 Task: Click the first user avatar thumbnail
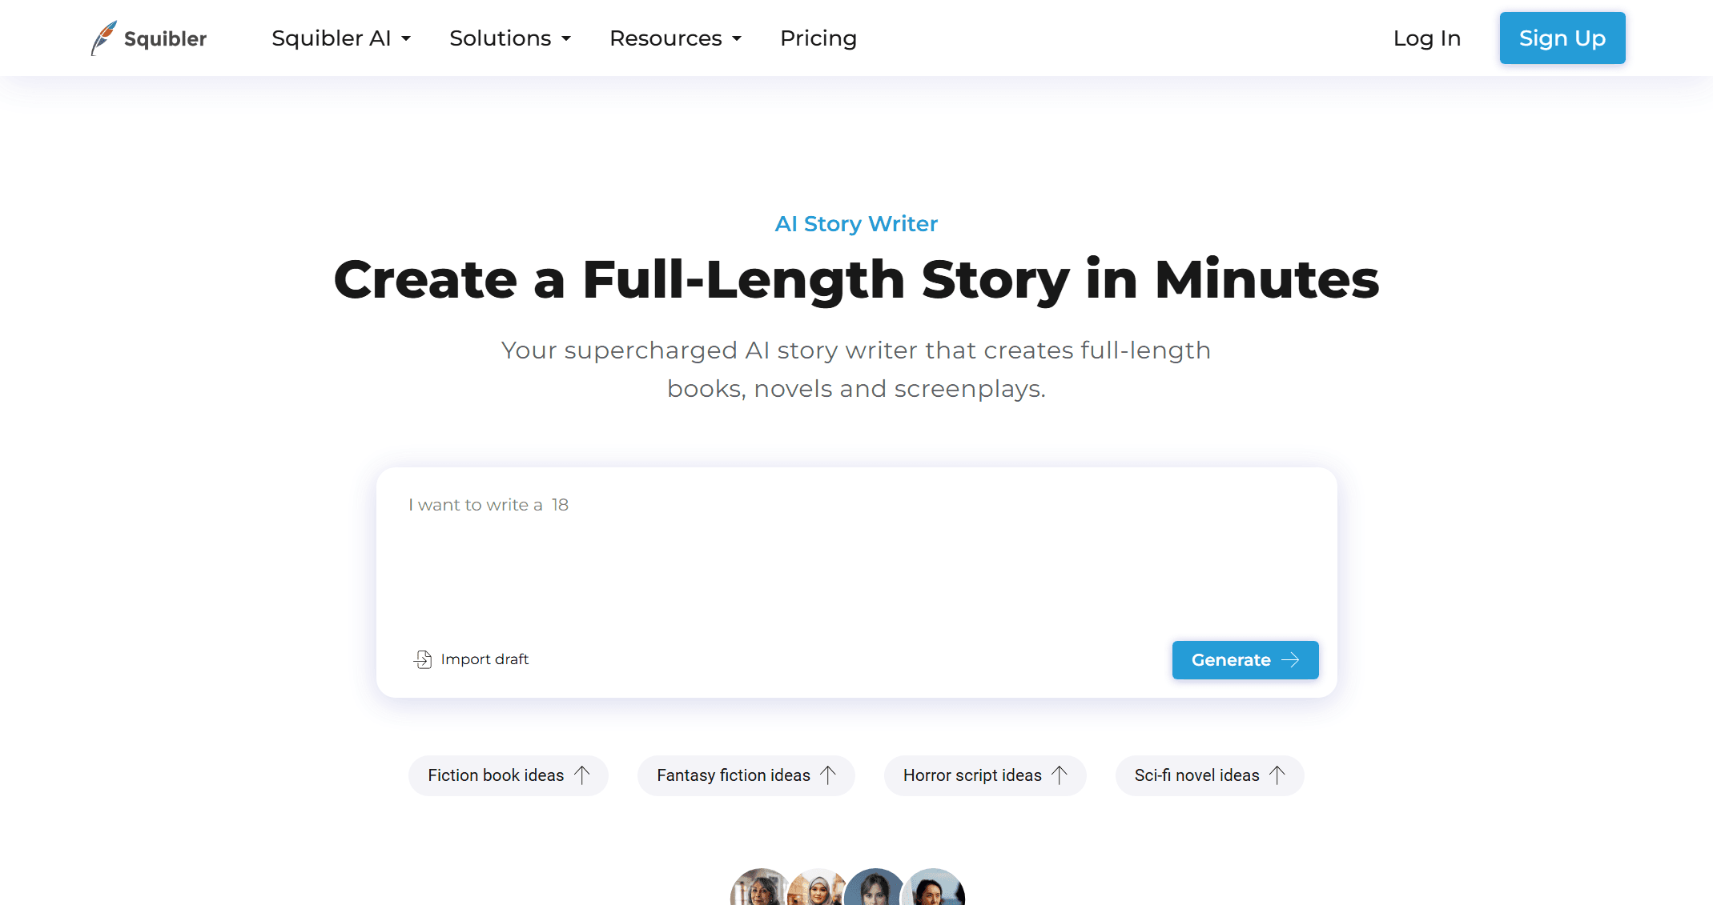point(759,890)
